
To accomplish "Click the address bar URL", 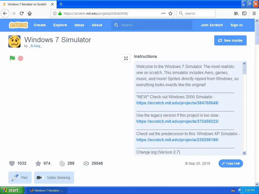I will 96,13.
